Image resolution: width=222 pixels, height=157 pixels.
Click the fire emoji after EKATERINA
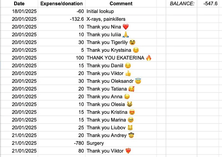(148, 58)
